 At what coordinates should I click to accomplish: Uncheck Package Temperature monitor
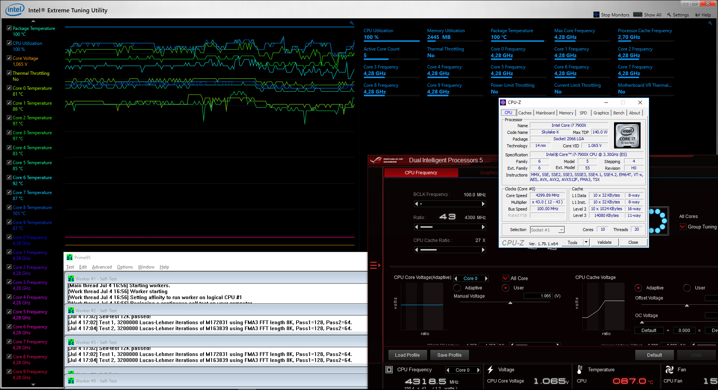(9, 28)
